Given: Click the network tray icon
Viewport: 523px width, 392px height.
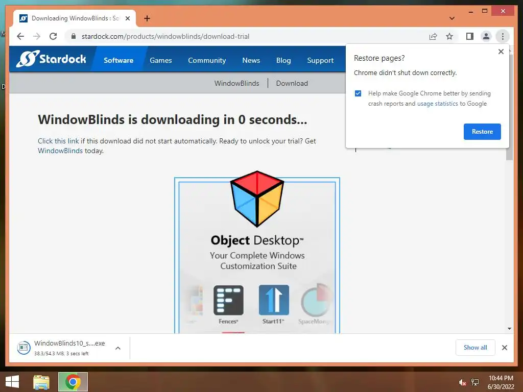Looking at the screenshot, I should click(474, 382).
